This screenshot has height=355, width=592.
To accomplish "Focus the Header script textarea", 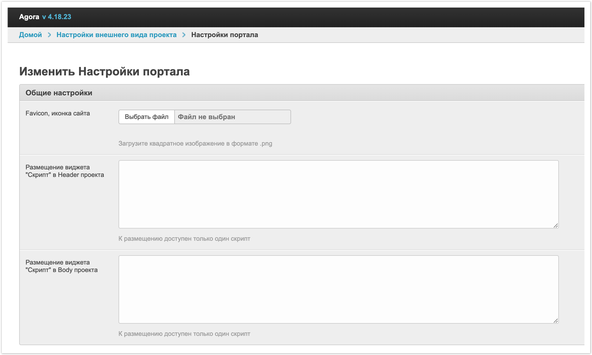I will (338, 194).
